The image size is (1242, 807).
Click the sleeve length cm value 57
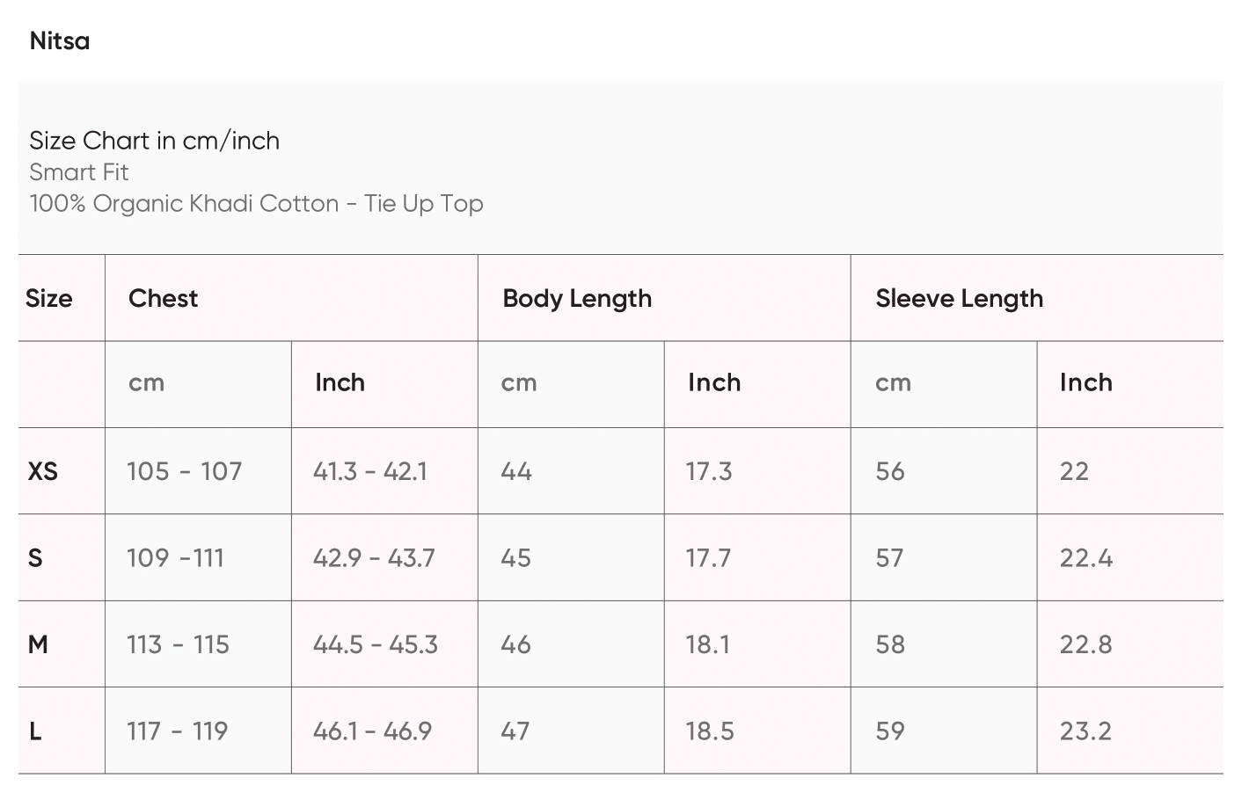[889, 558]
